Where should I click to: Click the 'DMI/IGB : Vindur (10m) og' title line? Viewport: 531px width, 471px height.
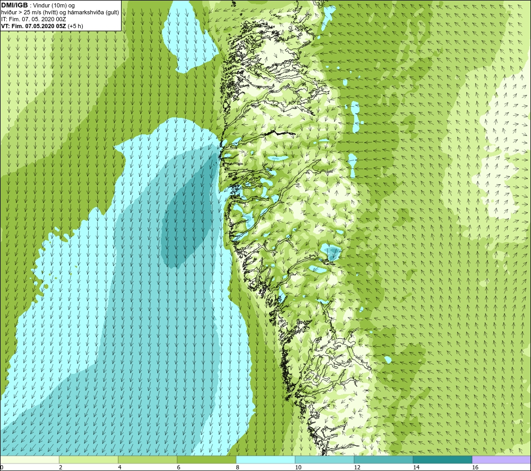pyautogui.click(x=38, y=5)
